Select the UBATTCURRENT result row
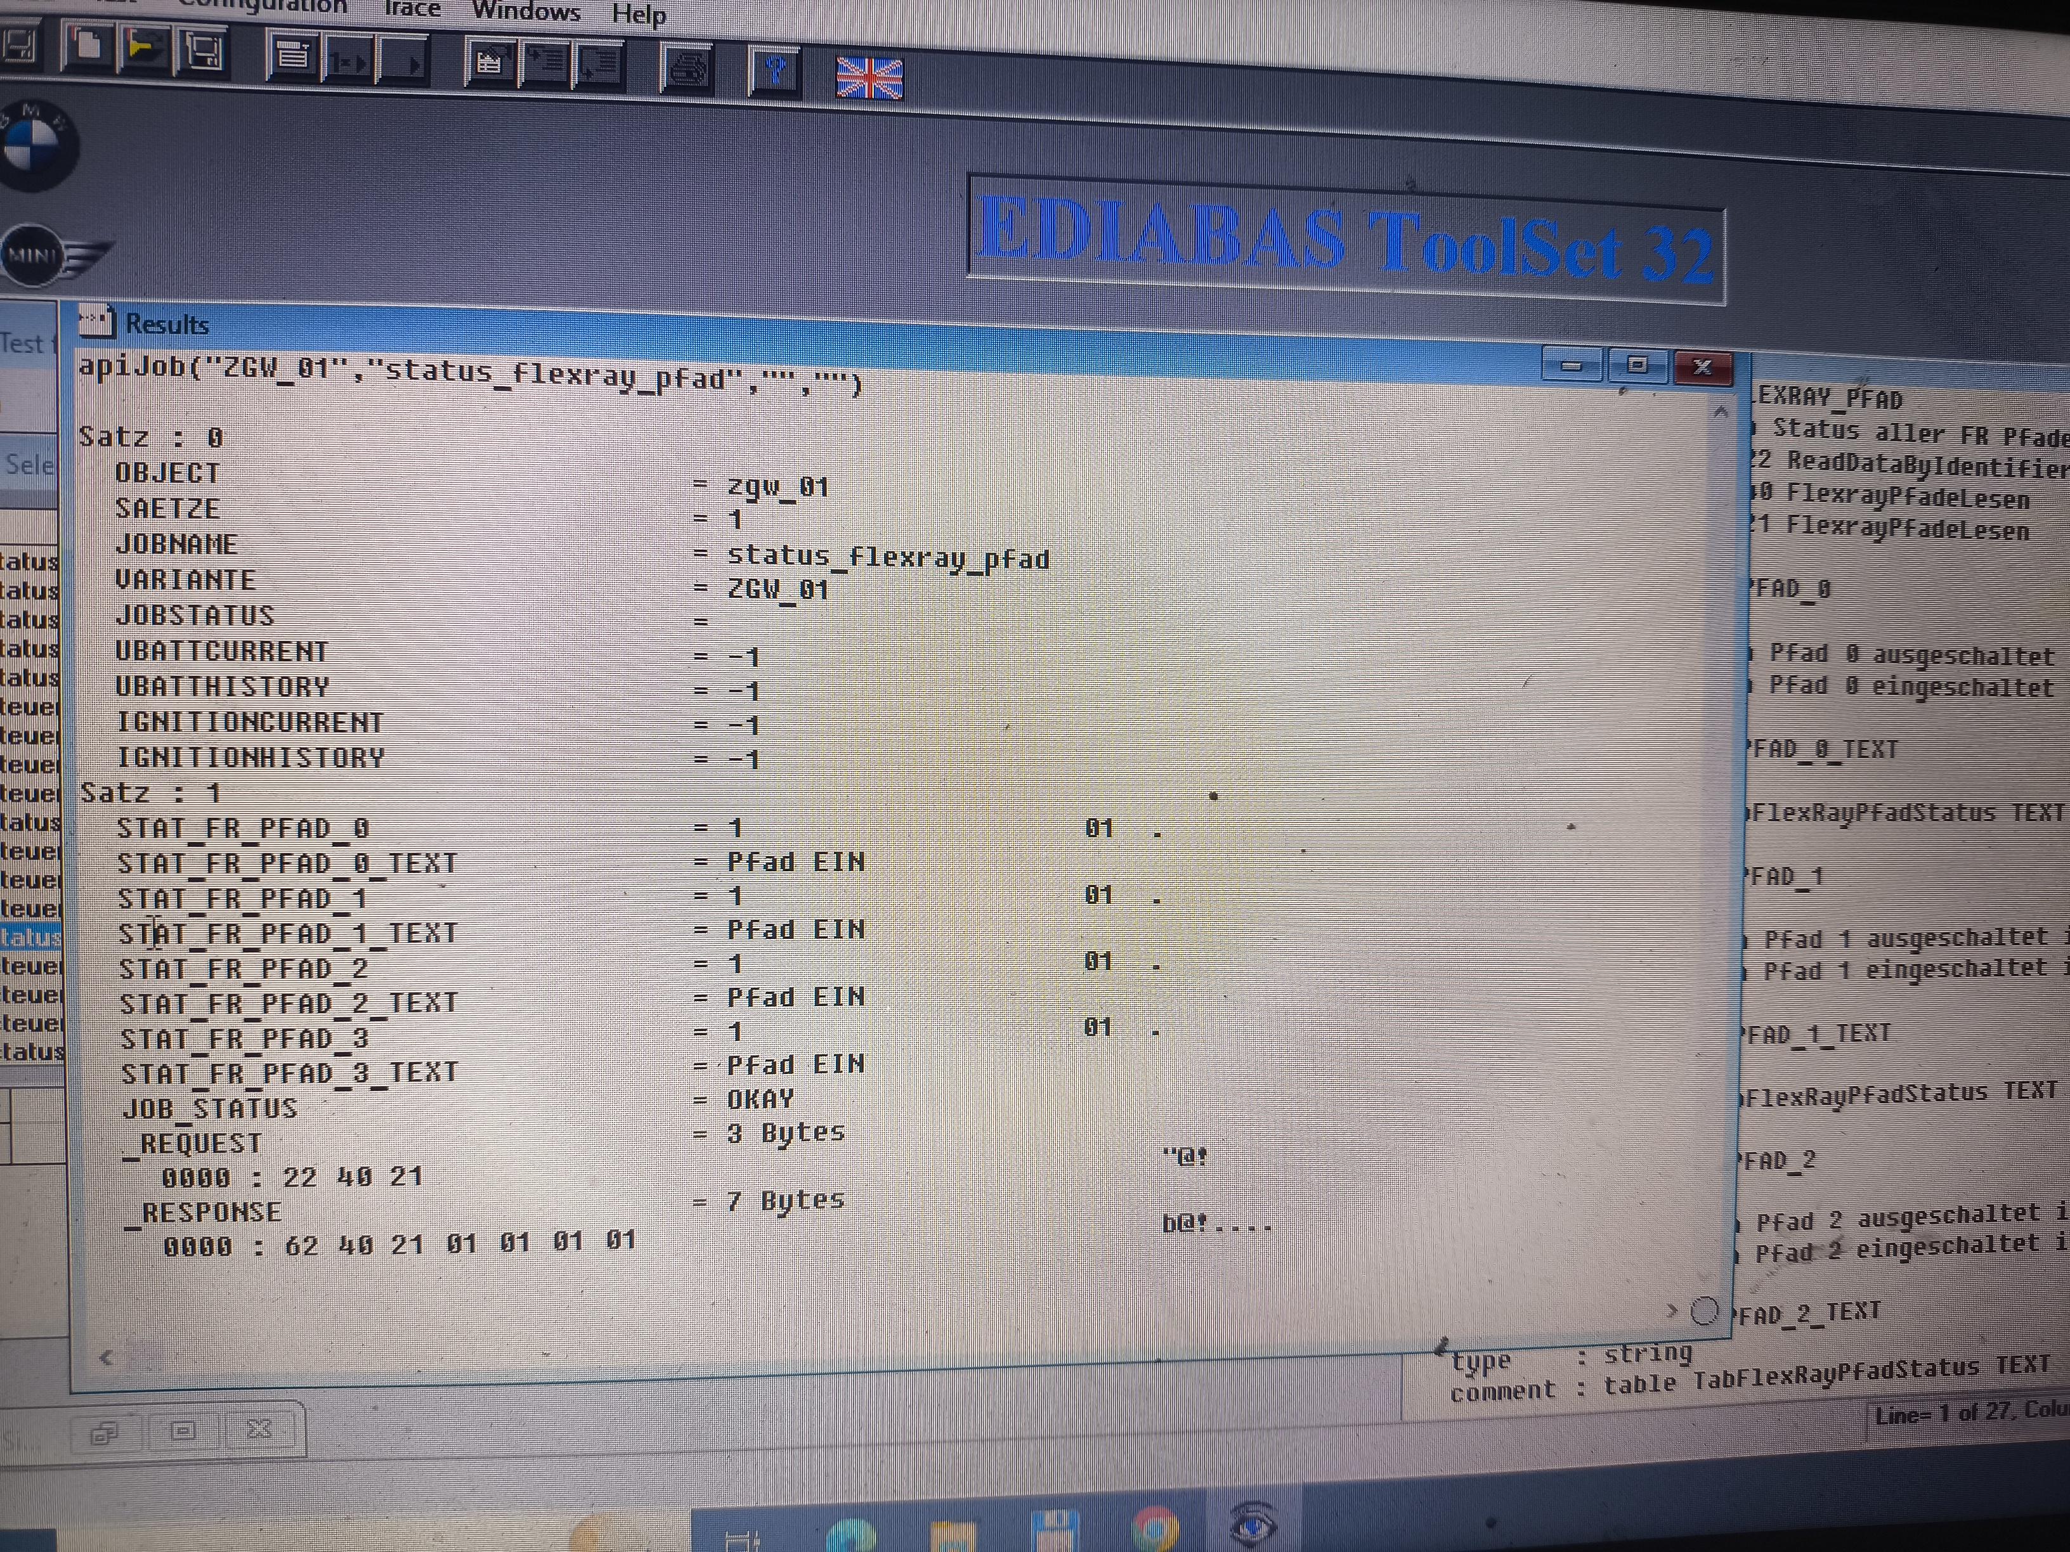Image resolution: width=2070 pixels, height=1552 pixels. pos(437,653)
